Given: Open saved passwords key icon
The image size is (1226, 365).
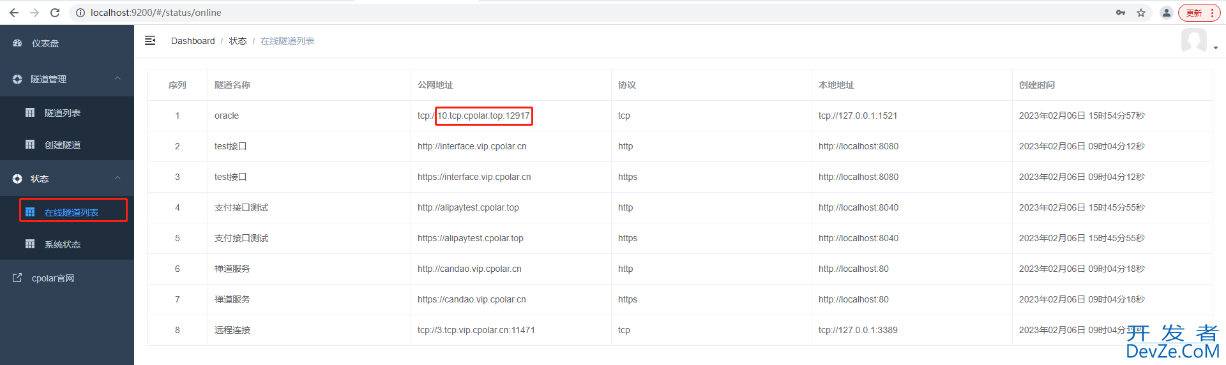Looking at the screenshot, I should coord(1121,13).
